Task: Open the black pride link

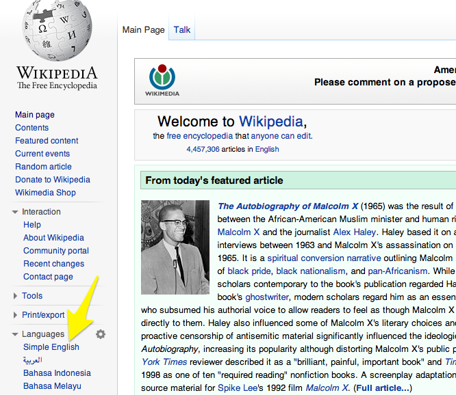Action: [x=249, y=271]
